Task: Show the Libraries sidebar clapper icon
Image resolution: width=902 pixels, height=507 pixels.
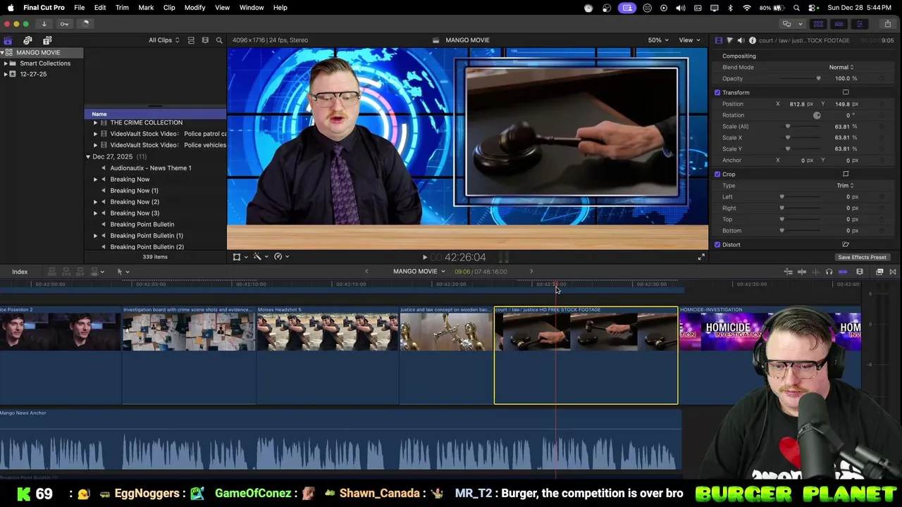Action: (x=8, y=40)
